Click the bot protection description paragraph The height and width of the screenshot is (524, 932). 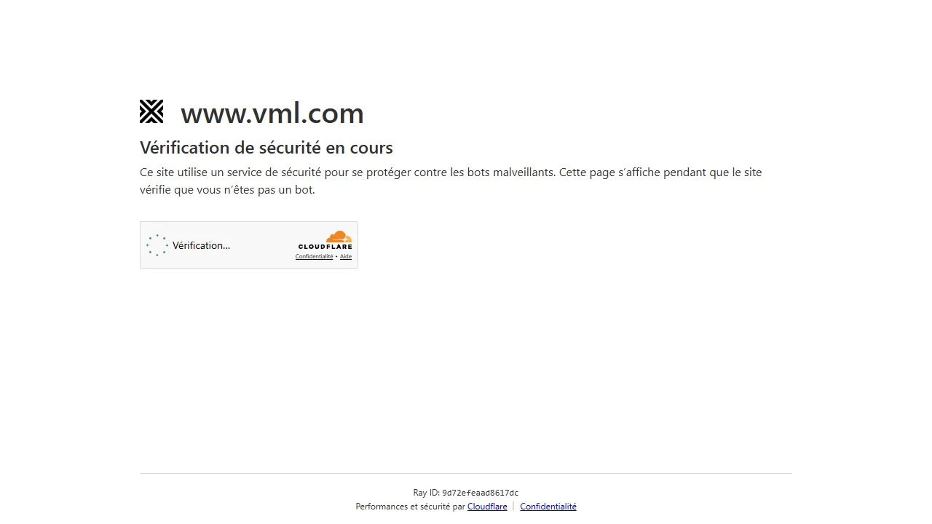(x=450, y=180)
